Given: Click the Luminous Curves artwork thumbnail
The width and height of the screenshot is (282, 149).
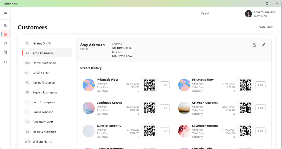Looking at the screenshot, I should (89, 108).
